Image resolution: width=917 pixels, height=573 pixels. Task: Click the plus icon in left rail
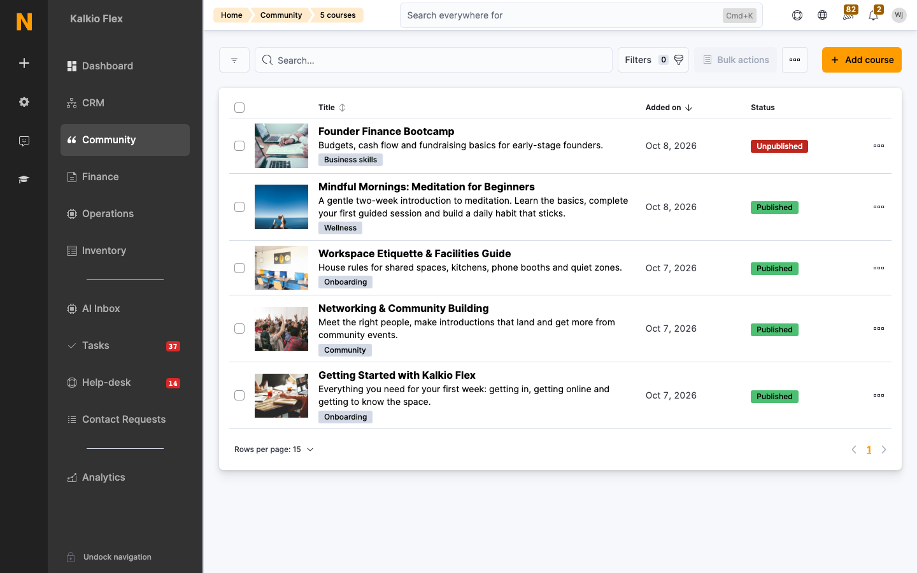[x=24, y=63]
